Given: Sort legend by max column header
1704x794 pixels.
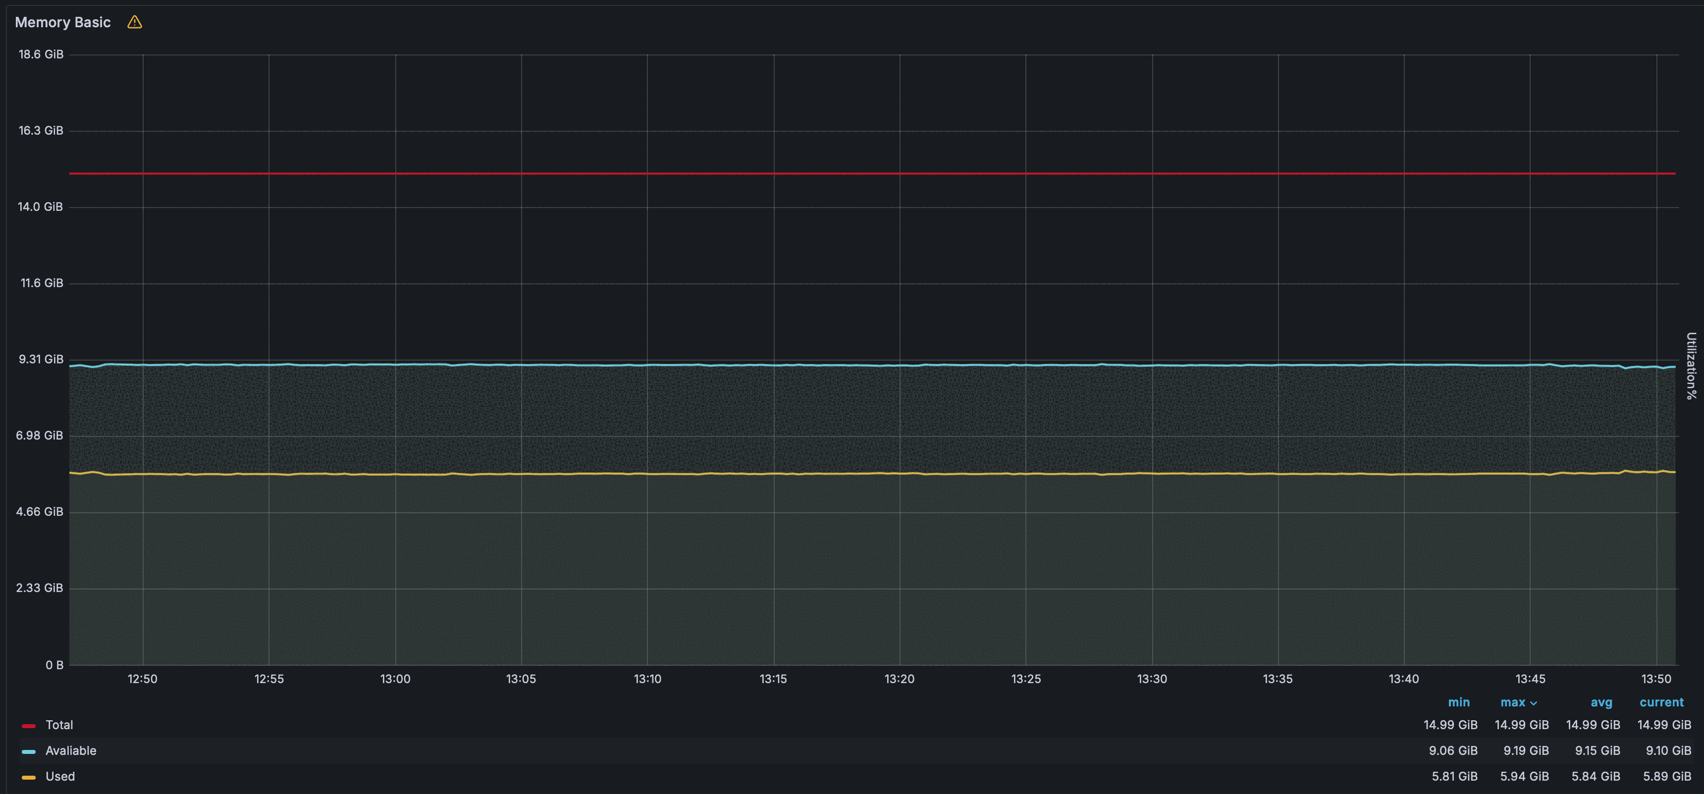Looking at the screenshot, I should [x=1512, y=702].
